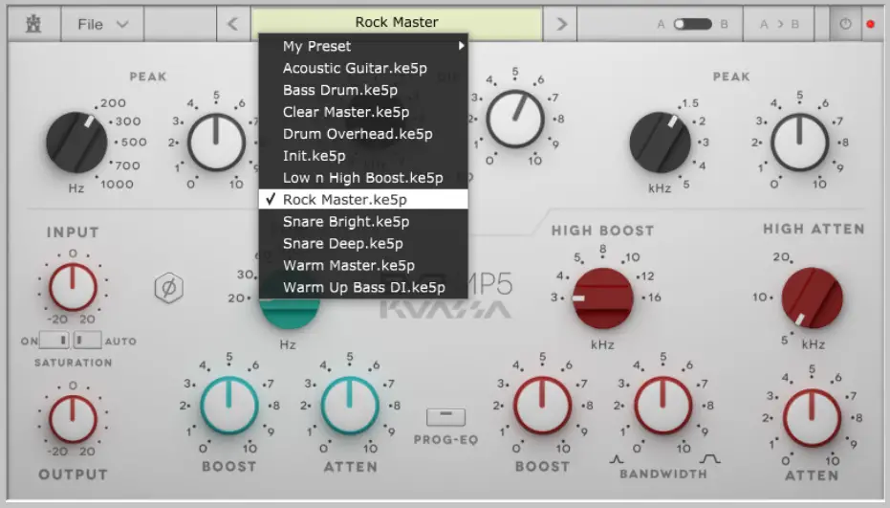
Task: Load Warm Up Bass DI.ke5p preset
Action: 363,287
